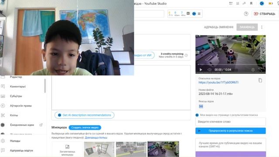Click the yellow battery icon in browser toolbar

pyautogui.click(x=271, y=3)
